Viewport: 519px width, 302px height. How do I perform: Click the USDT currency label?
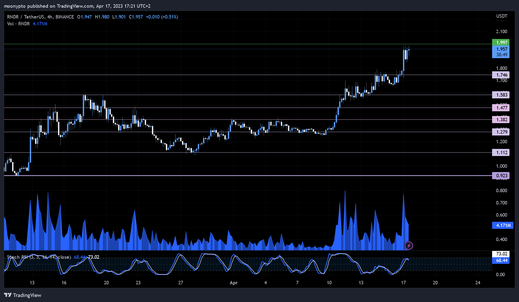(x=502, y=16)
